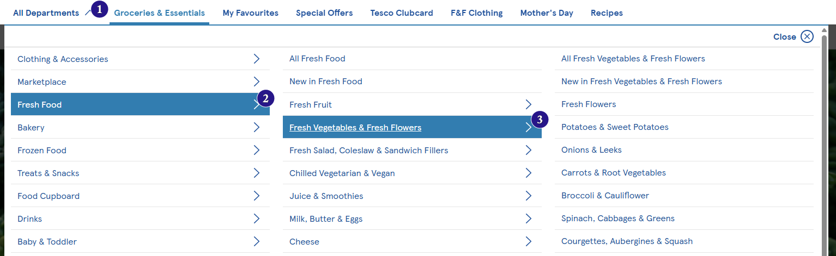Click the chevron arrow beside Marketplace

click(257, 82)
